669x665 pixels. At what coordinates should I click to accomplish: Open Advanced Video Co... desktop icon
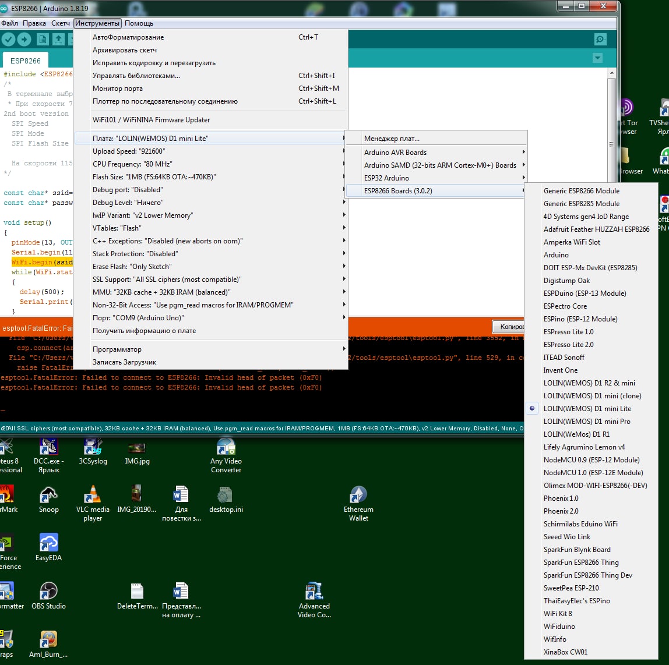[315, 600]
